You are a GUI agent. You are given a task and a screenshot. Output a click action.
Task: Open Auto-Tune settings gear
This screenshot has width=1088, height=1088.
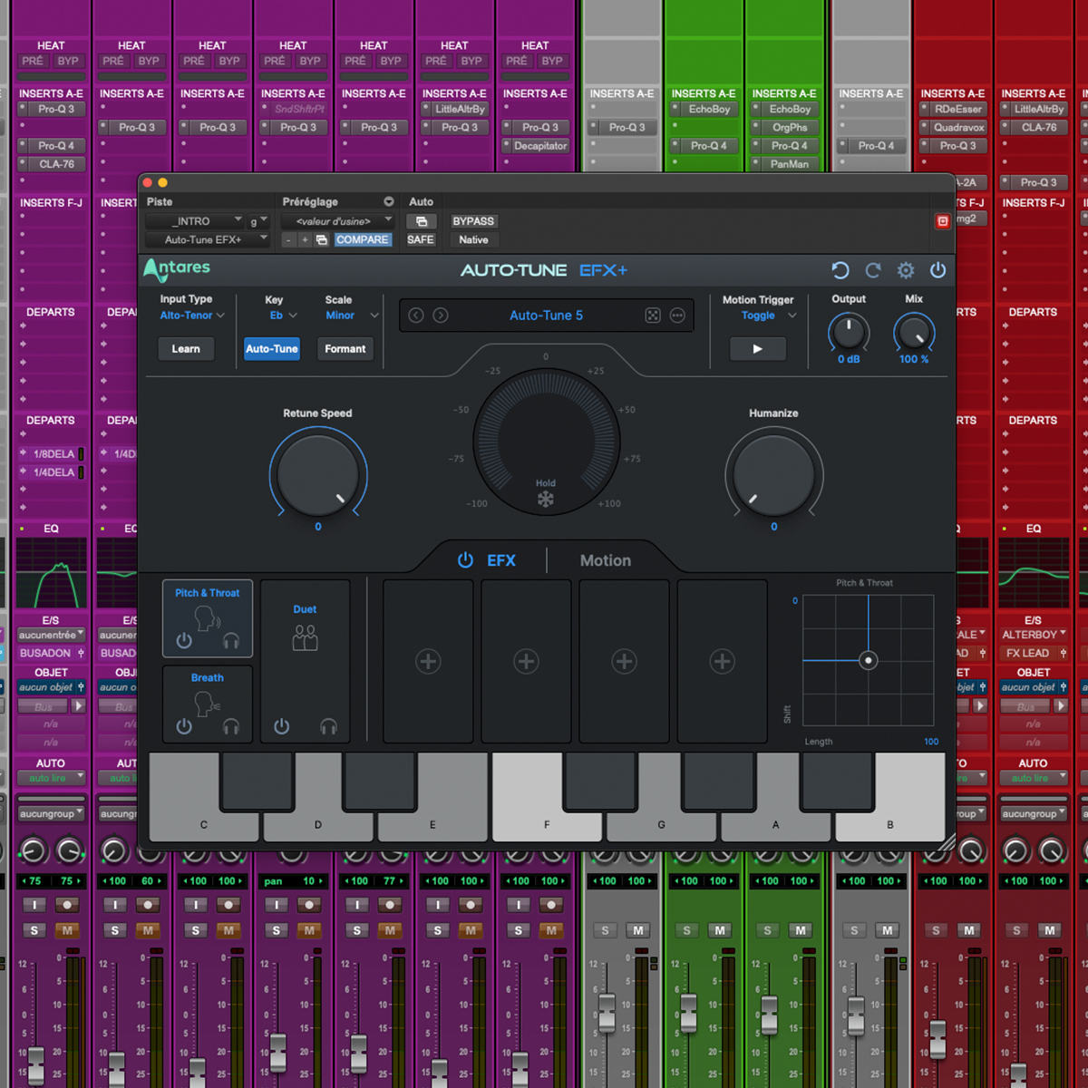[905, 270]
